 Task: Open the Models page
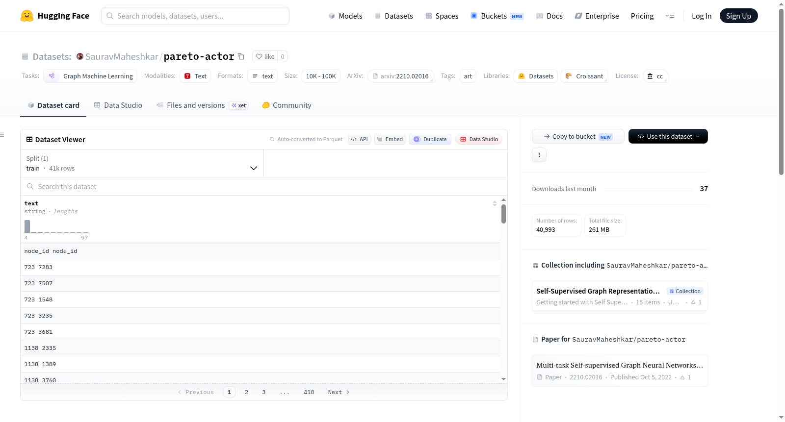[345, 16]
